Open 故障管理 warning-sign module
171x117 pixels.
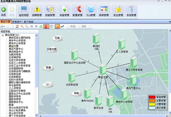37,11
